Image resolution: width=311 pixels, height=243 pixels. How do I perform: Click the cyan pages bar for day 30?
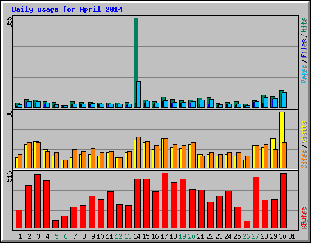click(284, 100)
